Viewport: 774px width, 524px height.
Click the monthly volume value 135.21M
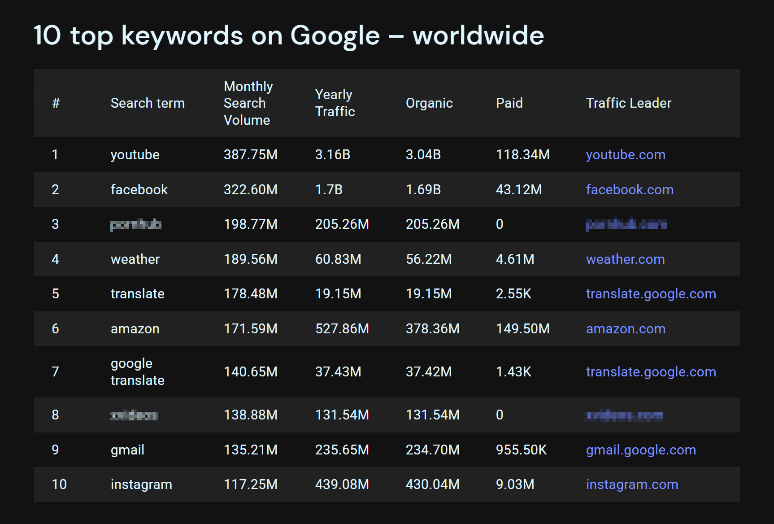click(x=251, y=450)
